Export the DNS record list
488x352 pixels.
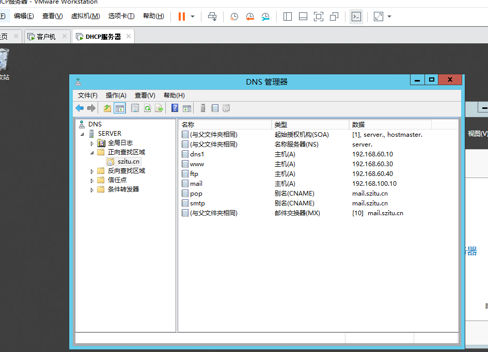(159, 108)
